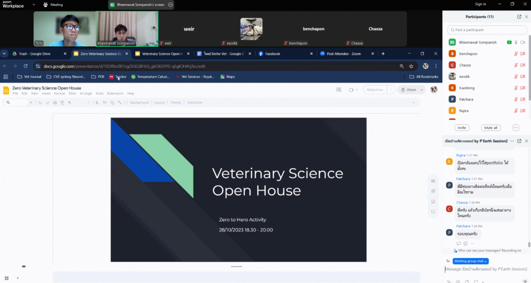Click the Share button in Slides

409,90
